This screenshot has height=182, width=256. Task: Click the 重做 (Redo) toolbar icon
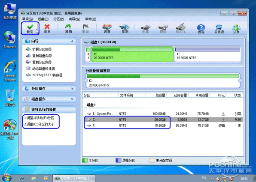pyautogui.click(x=85, y=29)
